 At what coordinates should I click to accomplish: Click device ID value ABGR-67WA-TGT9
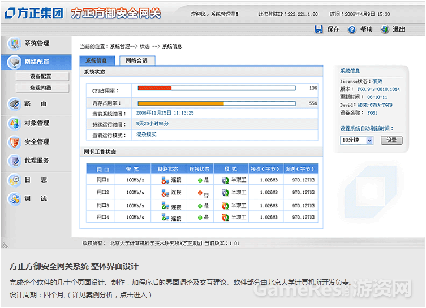(x=375, y=105)
